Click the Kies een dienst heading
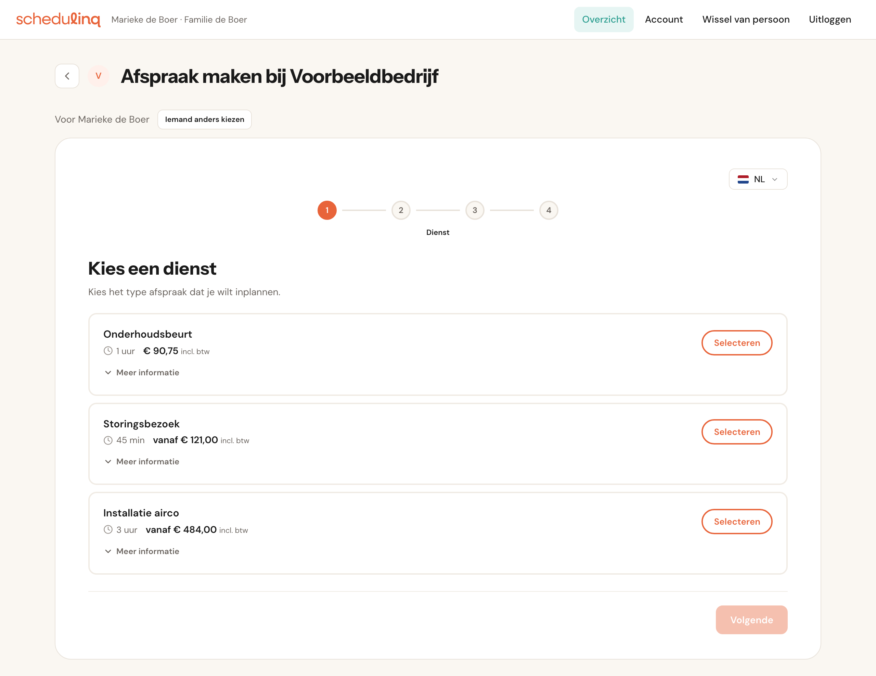This screenshot has width=876, height=676. [152, 268]
